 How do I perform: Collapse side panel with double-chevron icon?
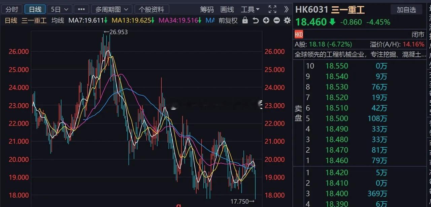coord(286,9)
